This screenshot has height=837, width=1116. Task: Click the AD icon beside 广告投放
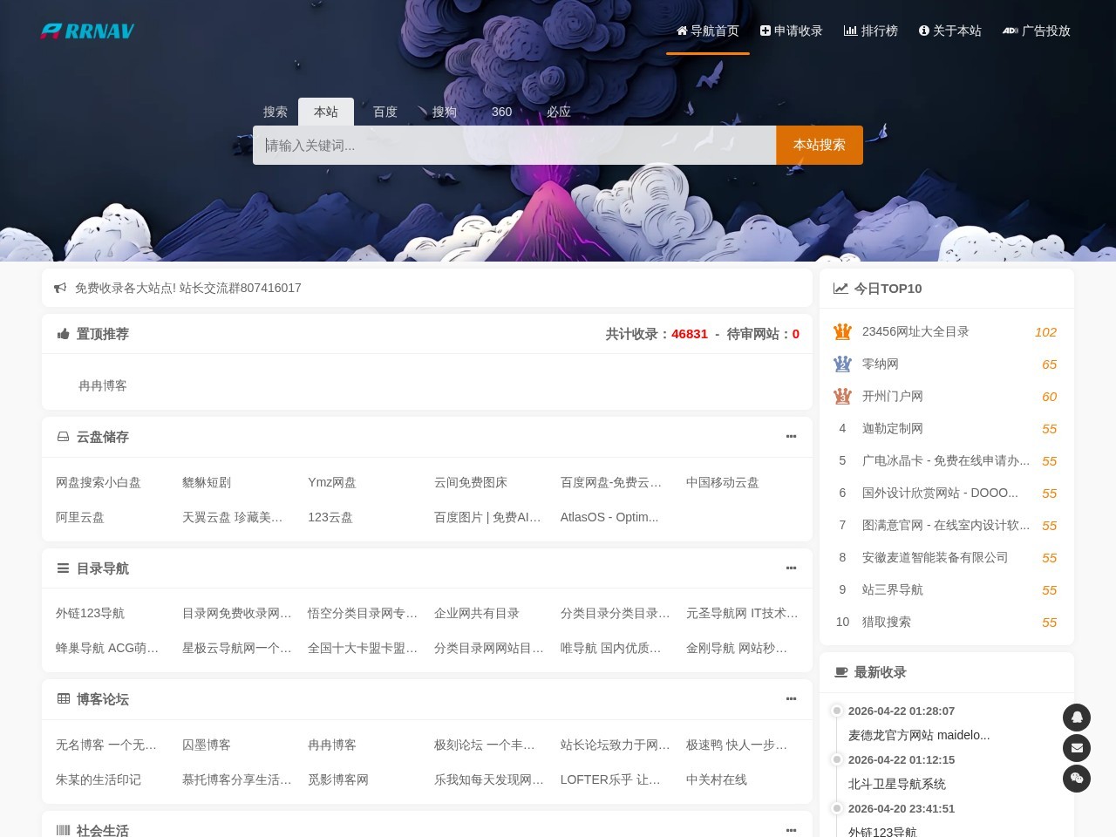pyautogui.click(x=1010, y=31)
